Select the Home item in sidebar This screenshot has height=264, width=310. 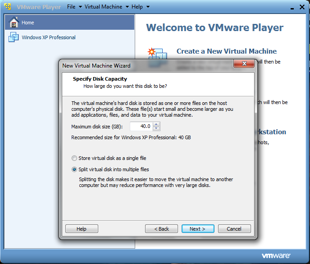point(69,22)
